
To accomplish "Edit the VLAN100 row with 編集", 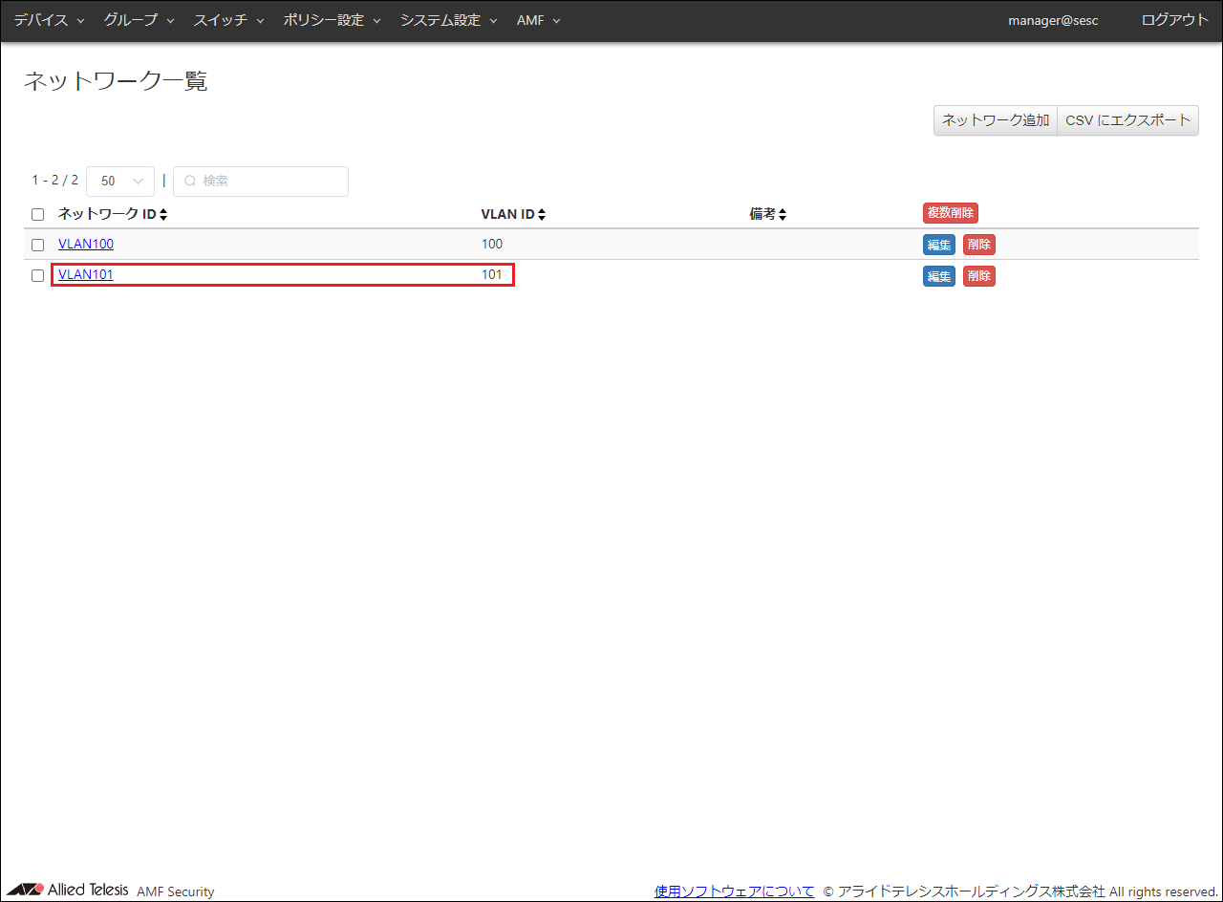I will click(x=938, y=245).
